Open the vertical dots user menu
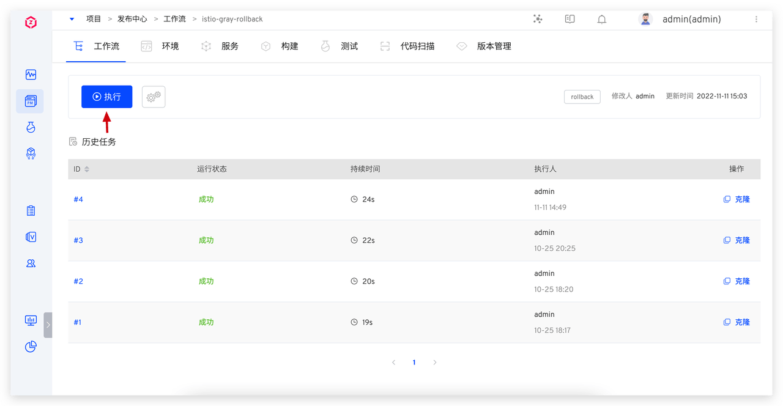This screenshot has width=783, height=406. (756, 20)
